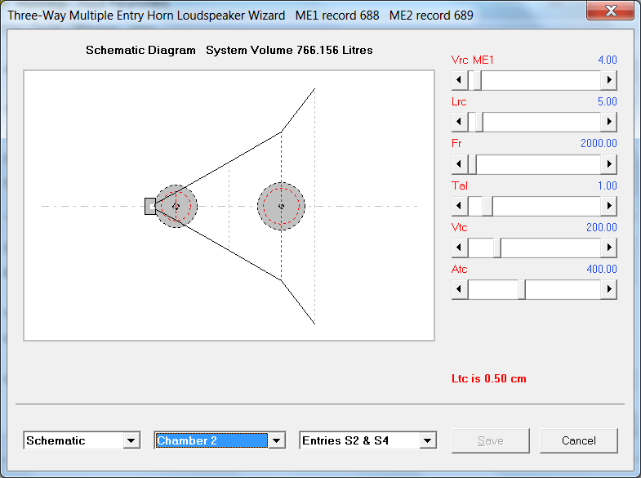
Task: Decrease Tal using its left arrow
Action: tap(460, 206)
